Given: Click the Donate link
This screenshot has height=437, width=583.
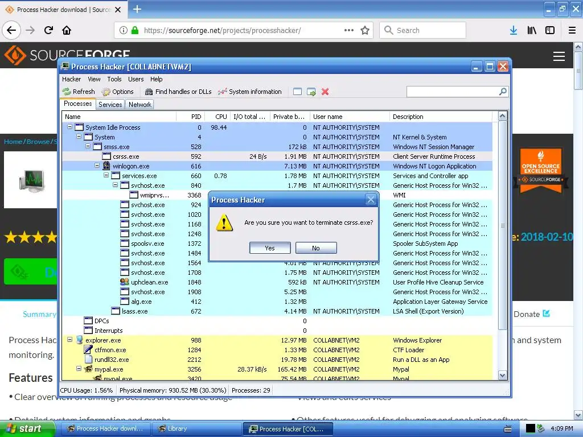Looking at the screenshot, I should click(x=531, y=314).
